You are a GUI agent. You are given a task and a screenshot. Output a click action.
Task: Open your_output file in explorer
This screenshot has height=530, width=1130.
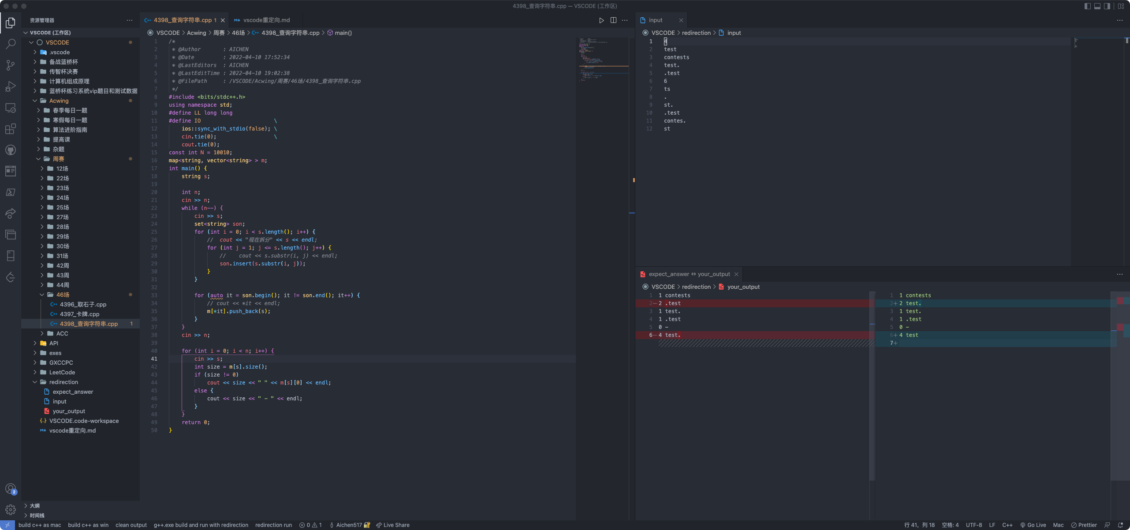point(80,411)
